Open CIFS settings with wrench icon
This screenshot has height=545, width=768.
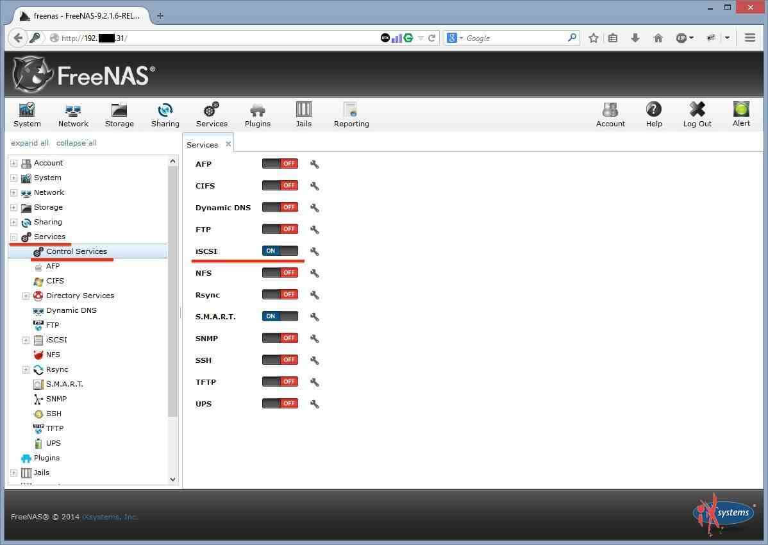click(315, 186)
